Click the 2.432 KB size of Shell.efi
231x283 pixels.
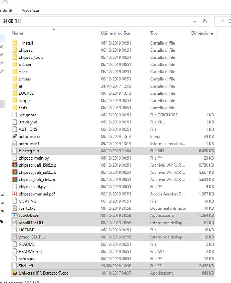pos(206,266)
